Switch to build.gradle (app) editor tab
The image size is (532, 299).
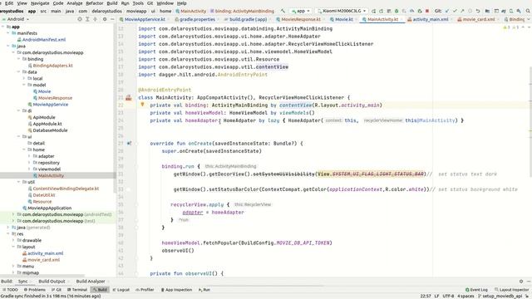(248, 19)
